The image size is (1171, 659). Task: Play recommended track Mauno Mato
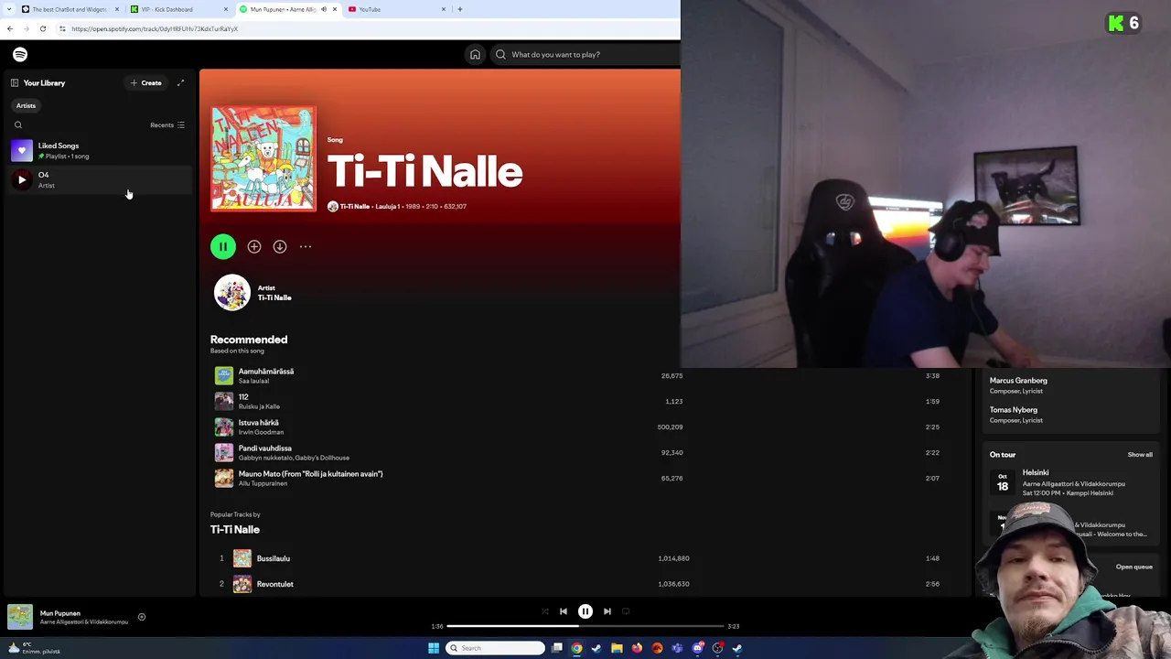[x=223, y=478]
